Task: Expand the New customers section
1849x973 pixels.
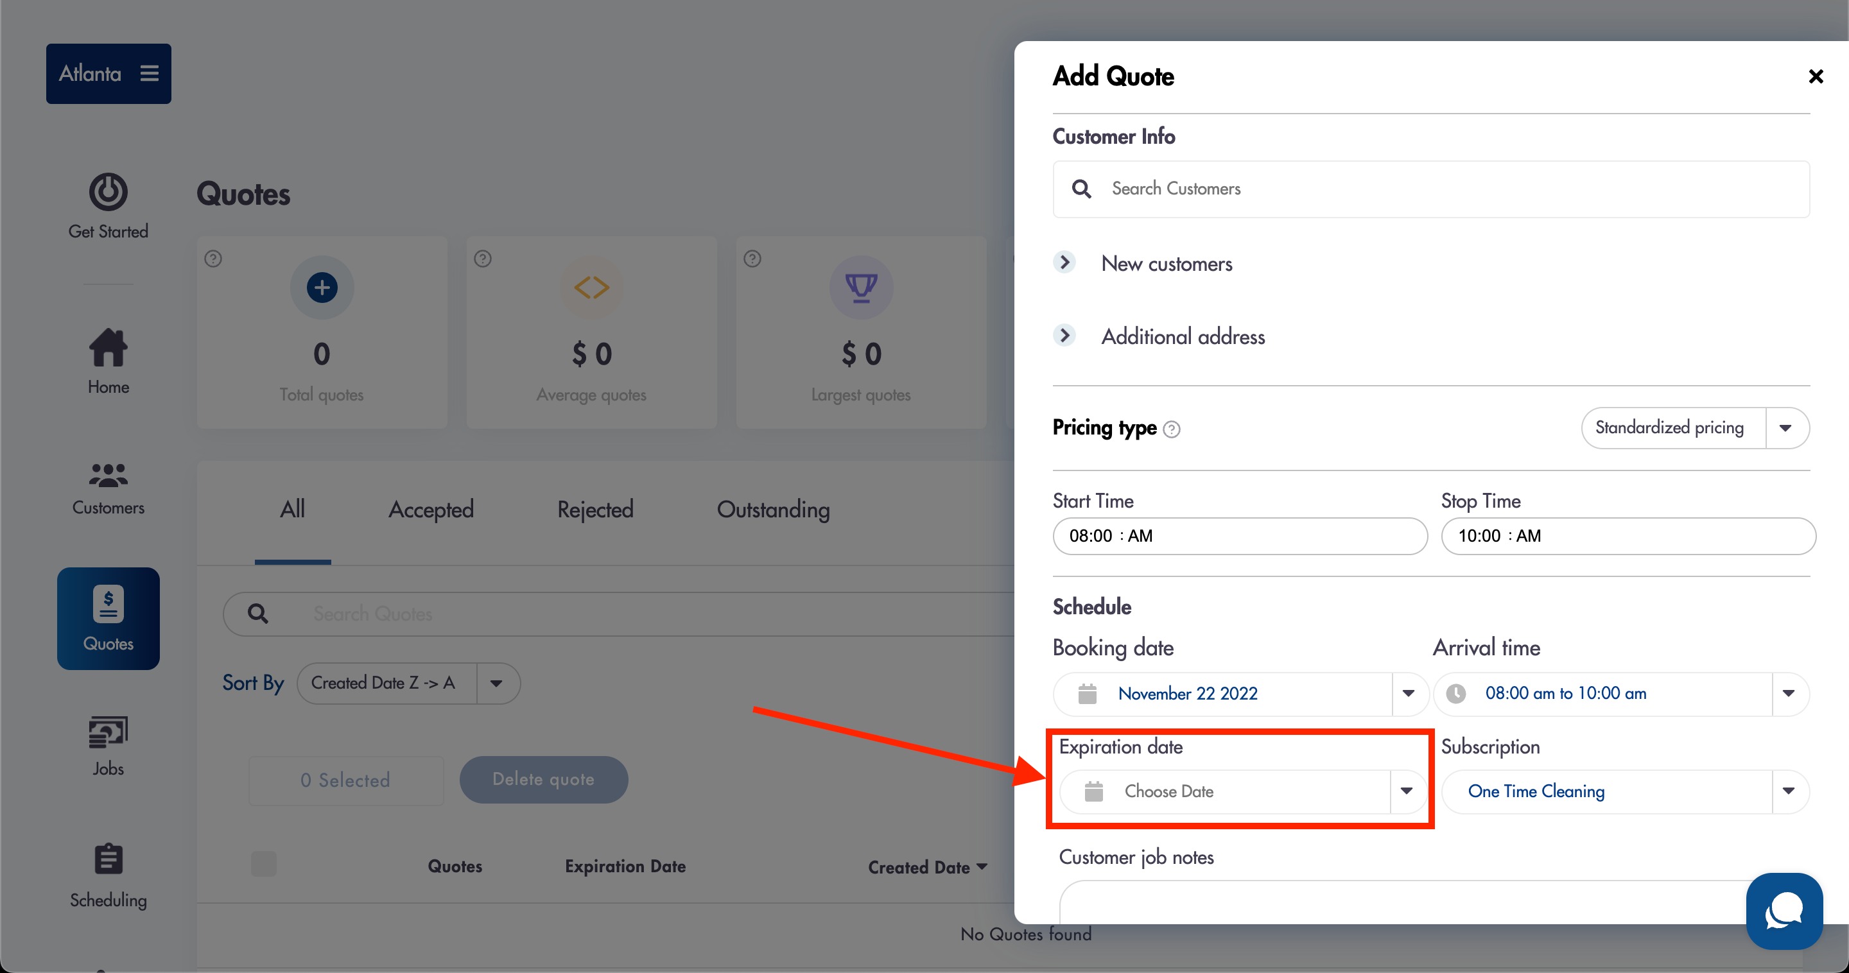Action: pyautogui.click(x=1065, y=263)
